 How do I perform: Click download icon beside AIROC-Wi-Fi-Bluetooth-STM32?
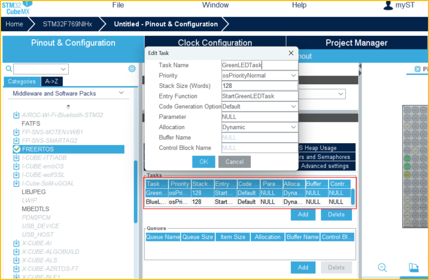tap(17, 115)
